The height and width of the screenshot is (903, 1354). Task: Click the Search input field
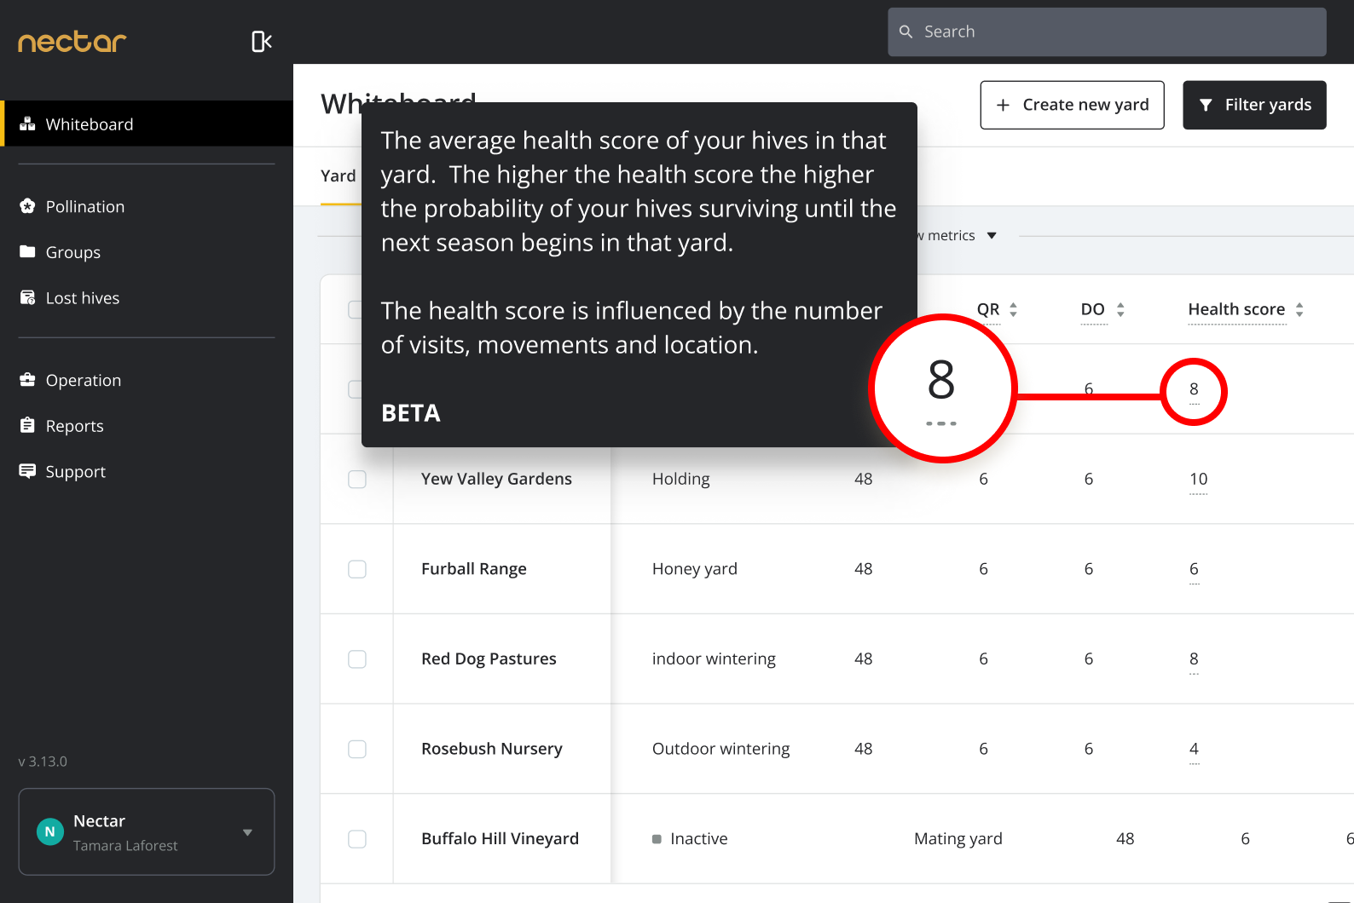coord(1107,32)
